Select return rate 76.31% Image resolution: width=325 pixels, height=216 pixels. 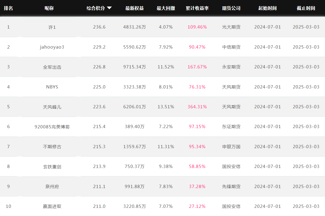[x=197, y=87]
